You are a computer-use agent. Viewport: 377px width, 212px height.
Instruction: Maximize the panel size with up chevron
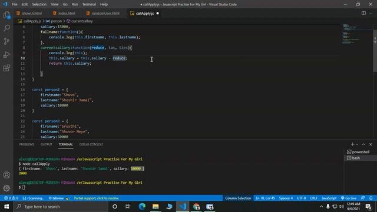pyautogui.click(x=363, y=144)
